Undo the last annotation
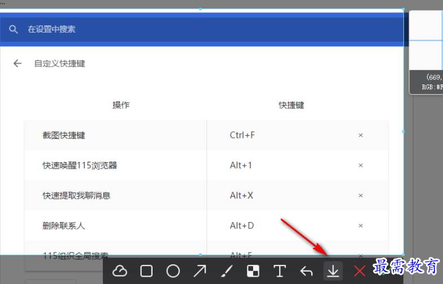This screenshot has width=443, height=284. pyautogui.click(x=306, y=272)
